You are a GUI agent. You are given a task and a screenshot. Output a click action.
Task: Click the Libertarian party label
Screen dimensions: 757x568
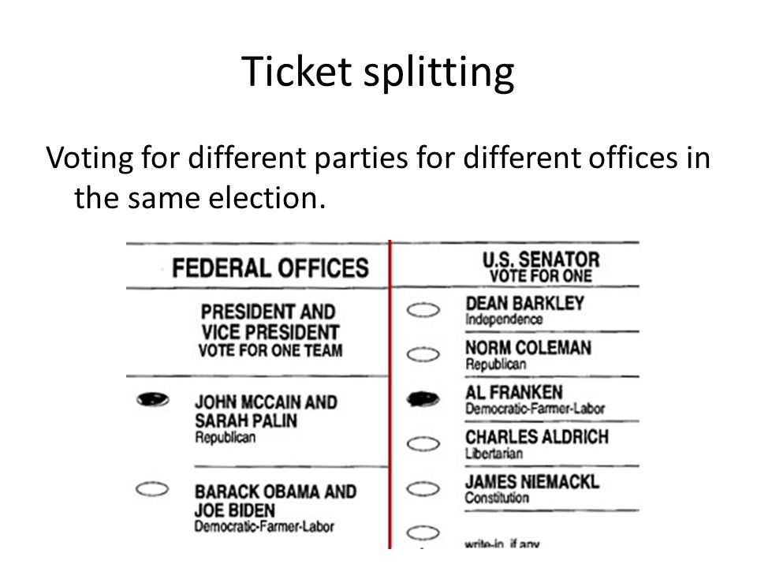click(x=494, y=454)
